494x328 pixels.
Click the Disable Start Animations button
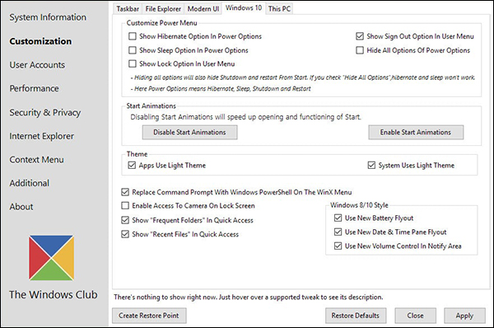tap(189, 132)
